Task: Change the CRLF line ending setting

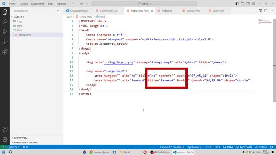Action: pos(217,147)
